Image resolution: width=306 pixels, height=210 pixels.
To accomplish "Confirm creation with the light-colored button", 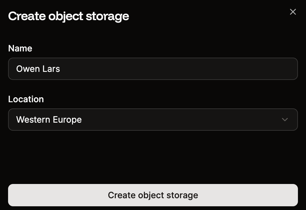I will [153, 195].
